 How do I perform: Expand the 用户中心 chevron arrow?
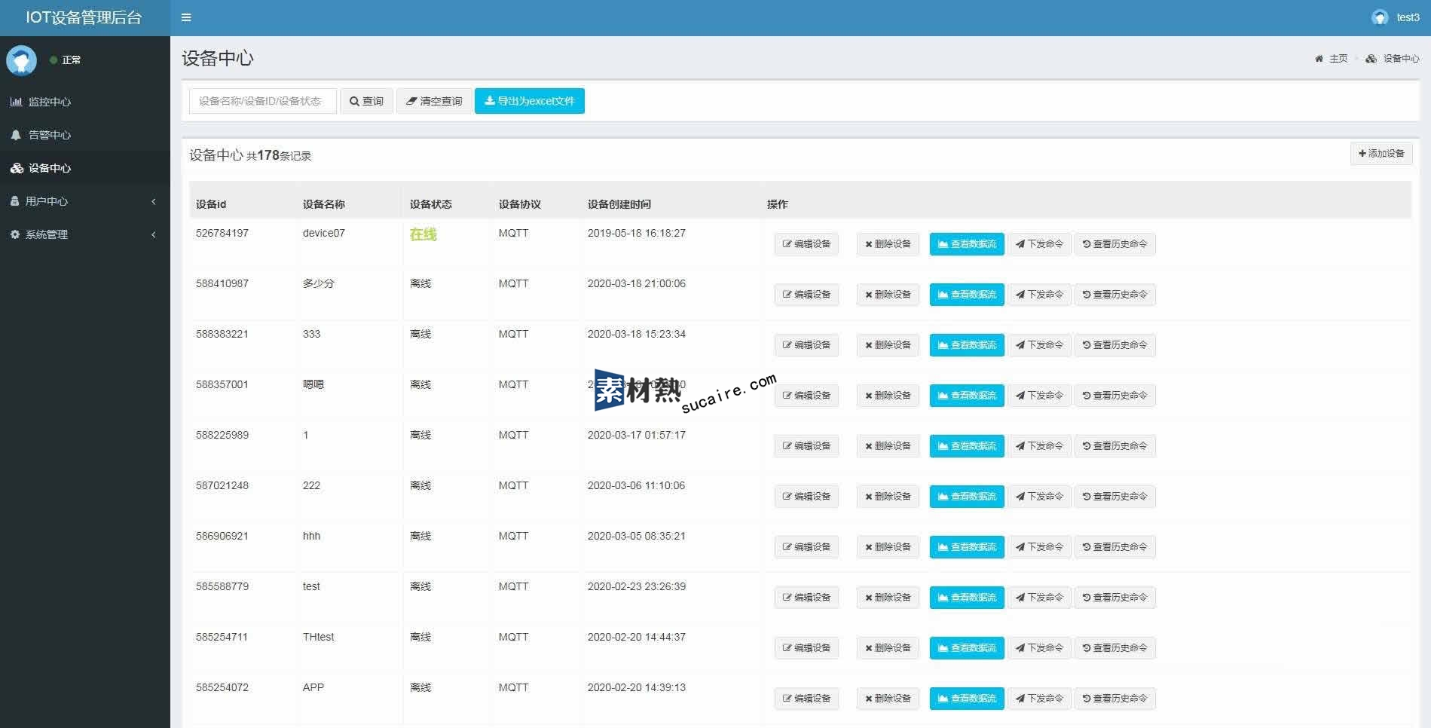pos(154,201)
